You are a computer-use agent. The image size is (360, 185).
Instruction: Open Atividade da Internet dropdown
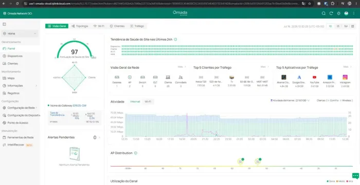click(290, 100)
